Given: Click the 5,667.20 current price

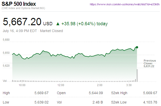Looking at the screenshot, I should click(x=22, y=22).
